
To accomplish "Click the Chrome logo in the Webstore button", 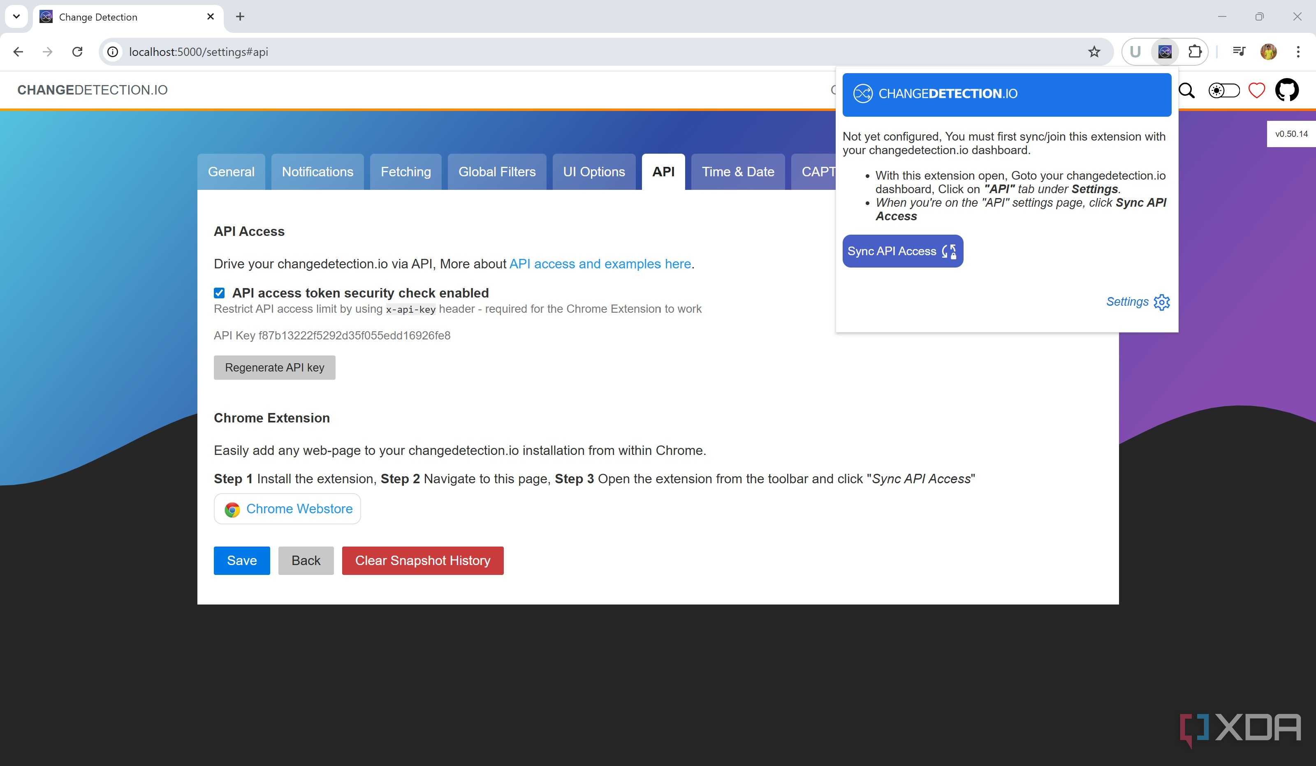I will [232, 509].
